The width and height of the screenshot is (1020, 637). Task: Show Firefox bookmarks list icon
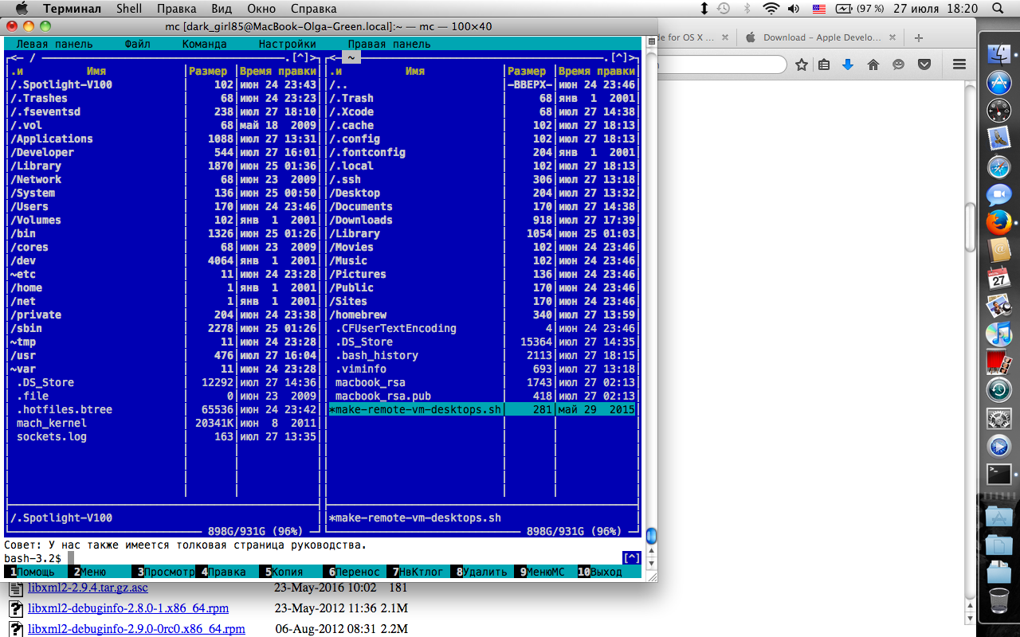tap(824, 64)
